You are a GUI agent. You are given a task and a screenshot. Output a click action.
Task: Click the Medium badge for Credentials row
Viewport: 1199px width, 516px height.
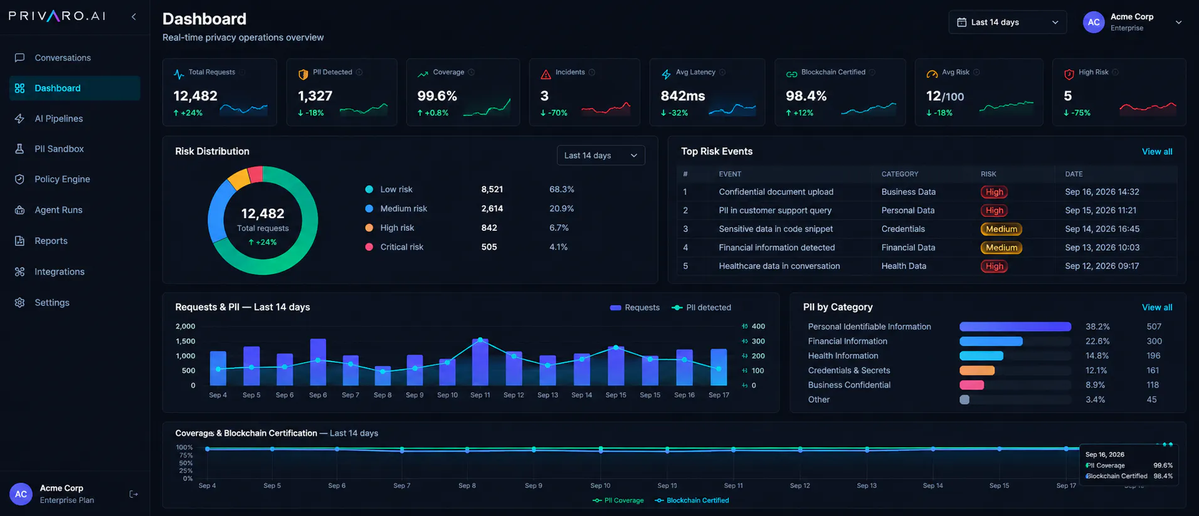(x=1001, y=229)
